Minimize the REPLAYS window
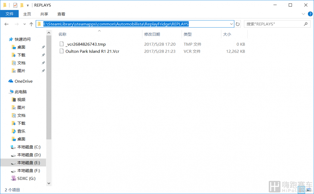This screenshot has height=194, width=314. [275, 5]
